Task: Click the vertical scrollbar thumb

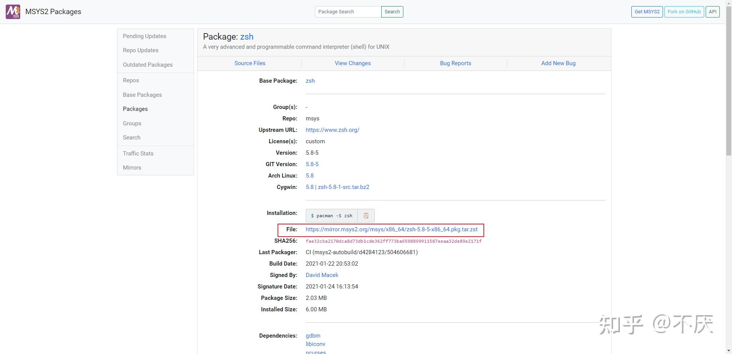Action: pyautogui.click(x=729, y=81)
